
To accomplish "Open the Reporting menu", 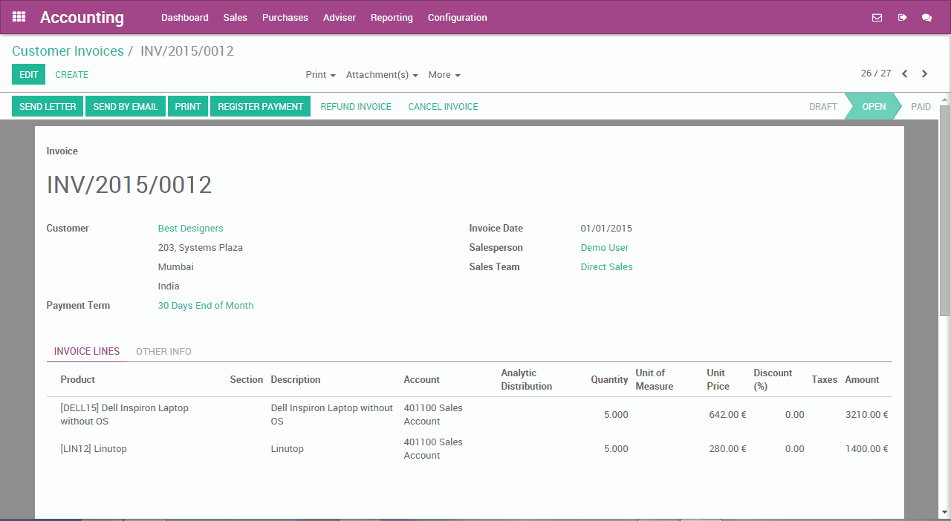I will pyautogui.click(x=392, y=17).
